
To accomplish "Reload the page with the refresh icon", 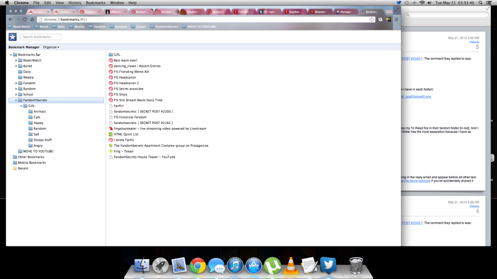I will 25,19.
